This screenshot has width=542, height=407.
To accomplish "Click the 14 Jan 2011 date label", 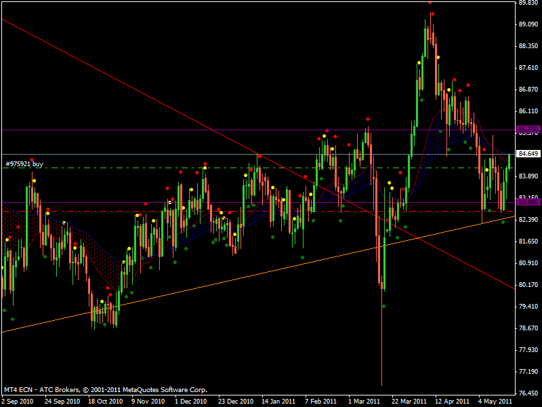I will point(278,402).
